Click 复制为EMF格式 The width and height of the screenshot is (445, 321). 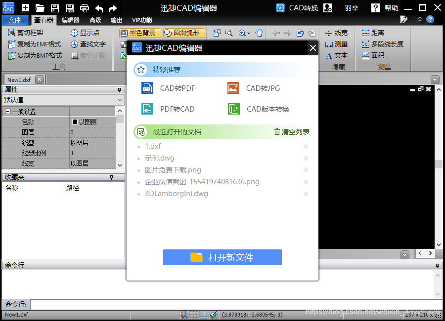click(34, 44)
